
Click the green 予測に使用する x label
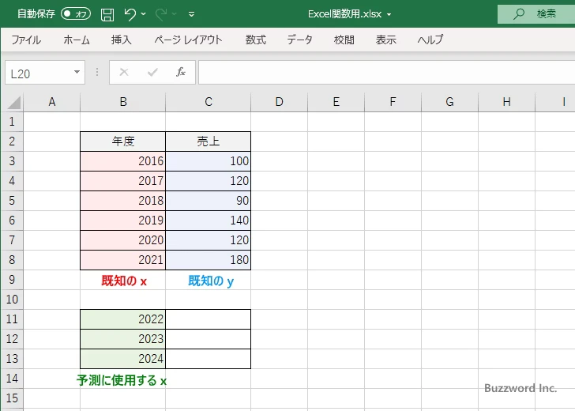(122, 380)
